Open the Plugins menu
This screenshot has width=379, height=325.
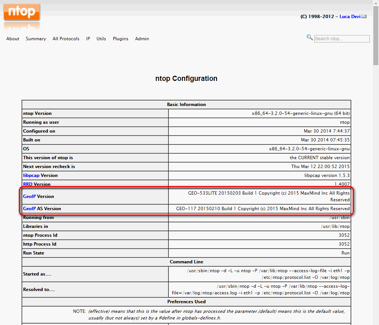pyautogui.click(x=120, y=38)
